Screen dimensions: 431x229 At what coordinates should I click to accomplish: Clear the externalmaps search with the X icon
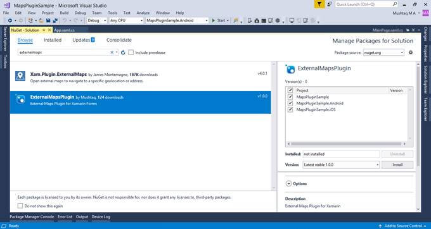pos(112,53)
